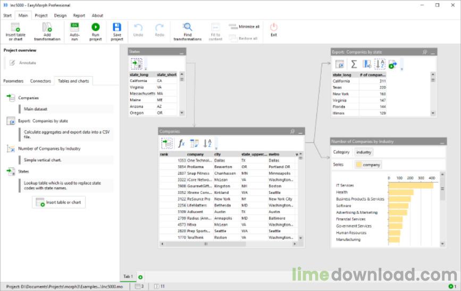Viewport: 461px width, 291px height.
Task: Pin the Companies table using its pin icon
Action: (292, 131)
